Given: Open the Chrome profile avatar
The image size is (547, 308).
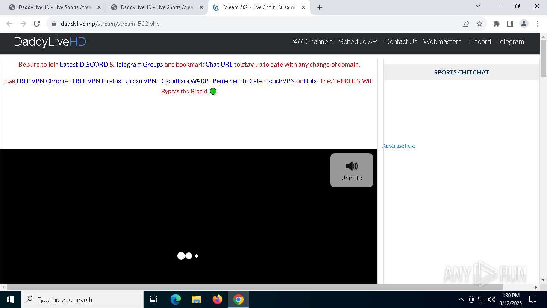Looking at the screenshot, I should click(x=524, y=24).
